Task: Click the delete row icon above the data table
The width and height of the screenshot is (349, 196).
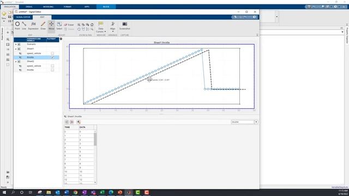Action: click(71, 122)
